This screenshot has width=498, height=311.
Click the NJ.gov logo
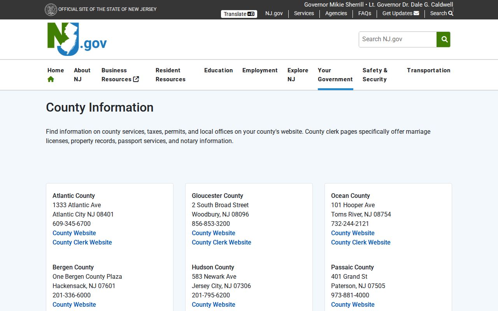pyautogui.click(x=77, y=39)
